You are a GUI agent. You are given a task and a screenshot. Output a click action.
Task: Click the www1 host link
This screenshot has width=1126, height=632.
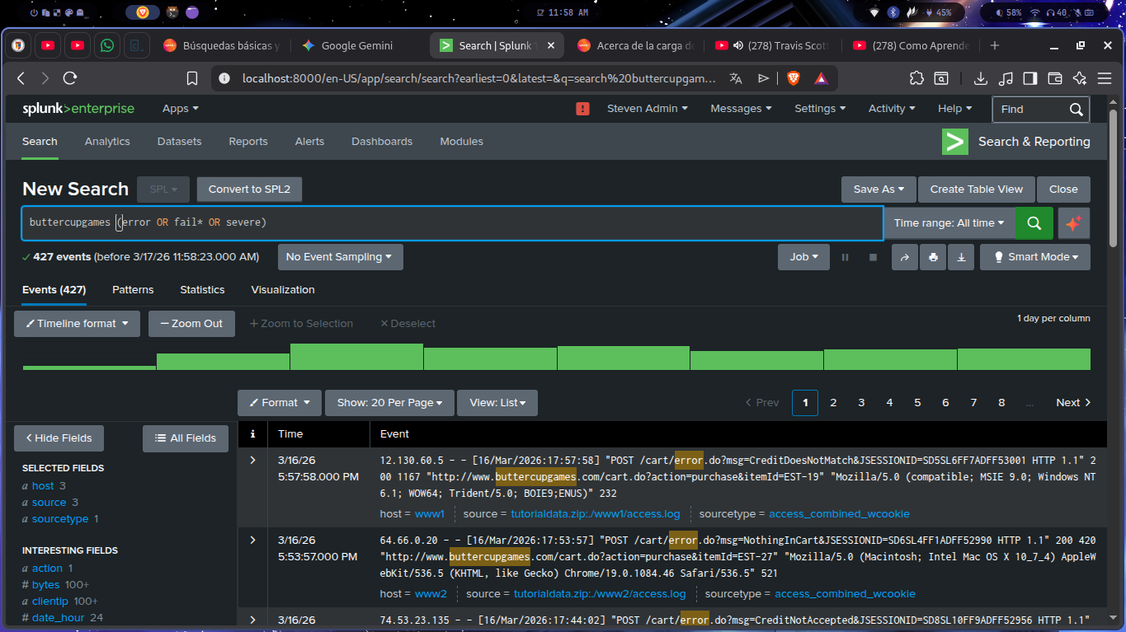pyautogui.click(x=430, y=514)
